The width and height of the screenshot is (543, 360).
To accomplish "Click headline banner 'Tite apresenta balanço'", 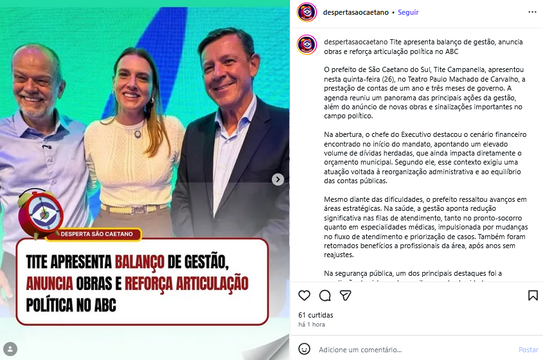I will 142,282.
